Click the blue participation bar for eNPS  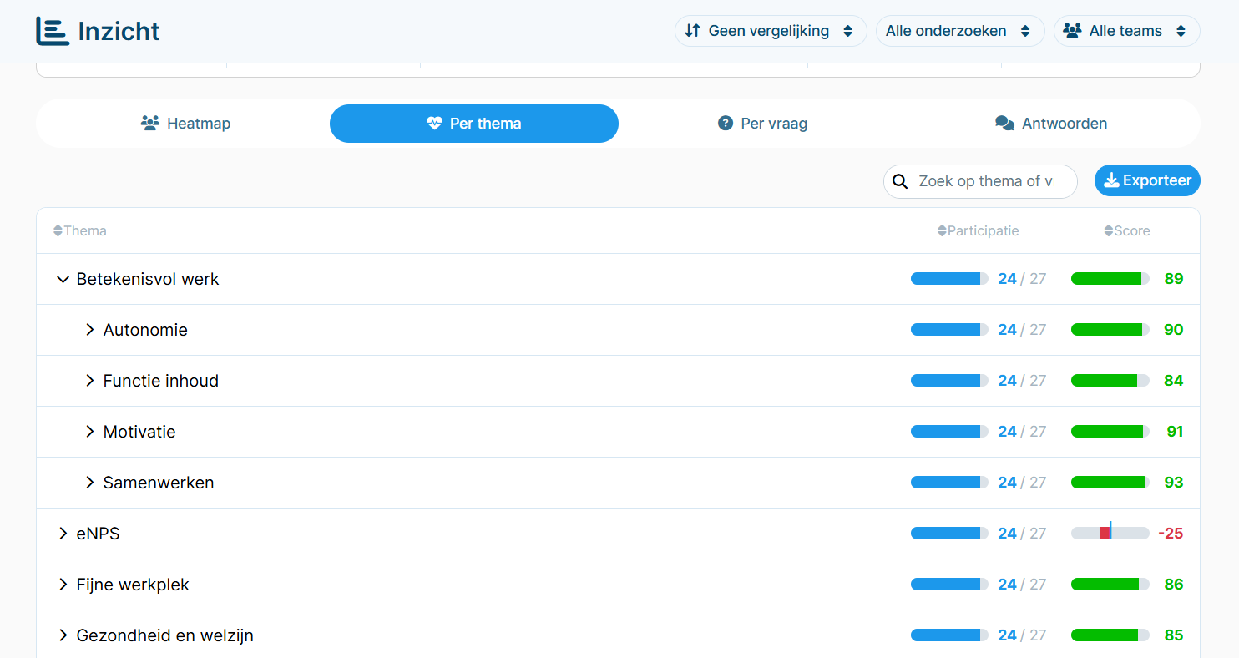pyautogui.click(x=949, y=533)
